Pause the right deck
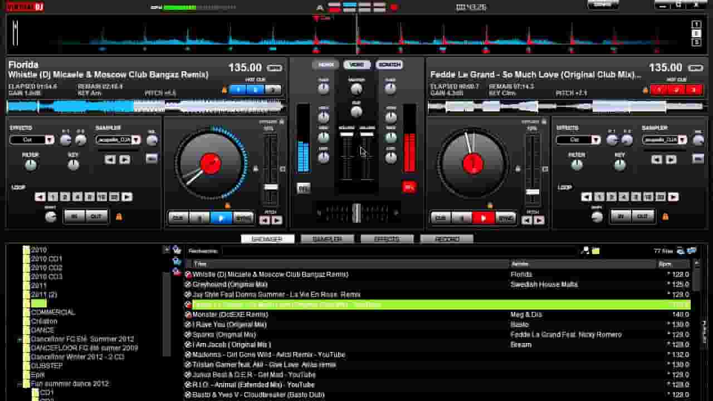Image resolution: width=713 pixels, height=401 pixels. coord(462,218)
